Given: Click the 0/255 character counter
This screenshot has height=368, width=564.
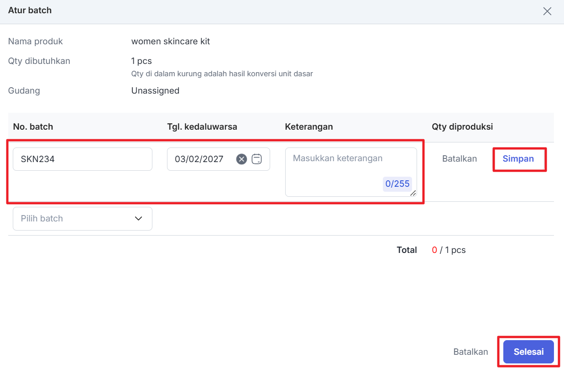Looking at the screenshot, I should (x=397, y=184).
